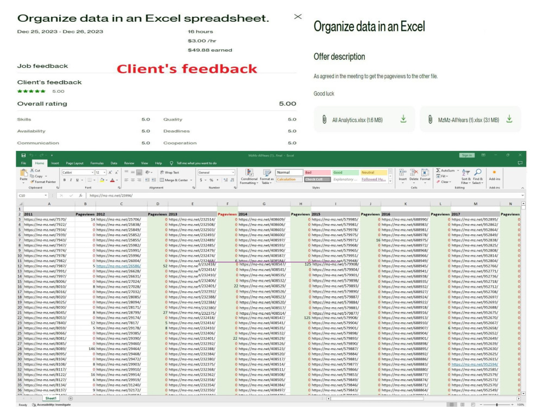
Task: Click the Add-ins button
Action: pos(495,175)
